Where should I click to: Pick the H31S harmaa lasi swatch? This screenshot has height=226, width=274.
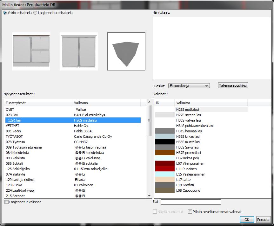coord(165,131)
